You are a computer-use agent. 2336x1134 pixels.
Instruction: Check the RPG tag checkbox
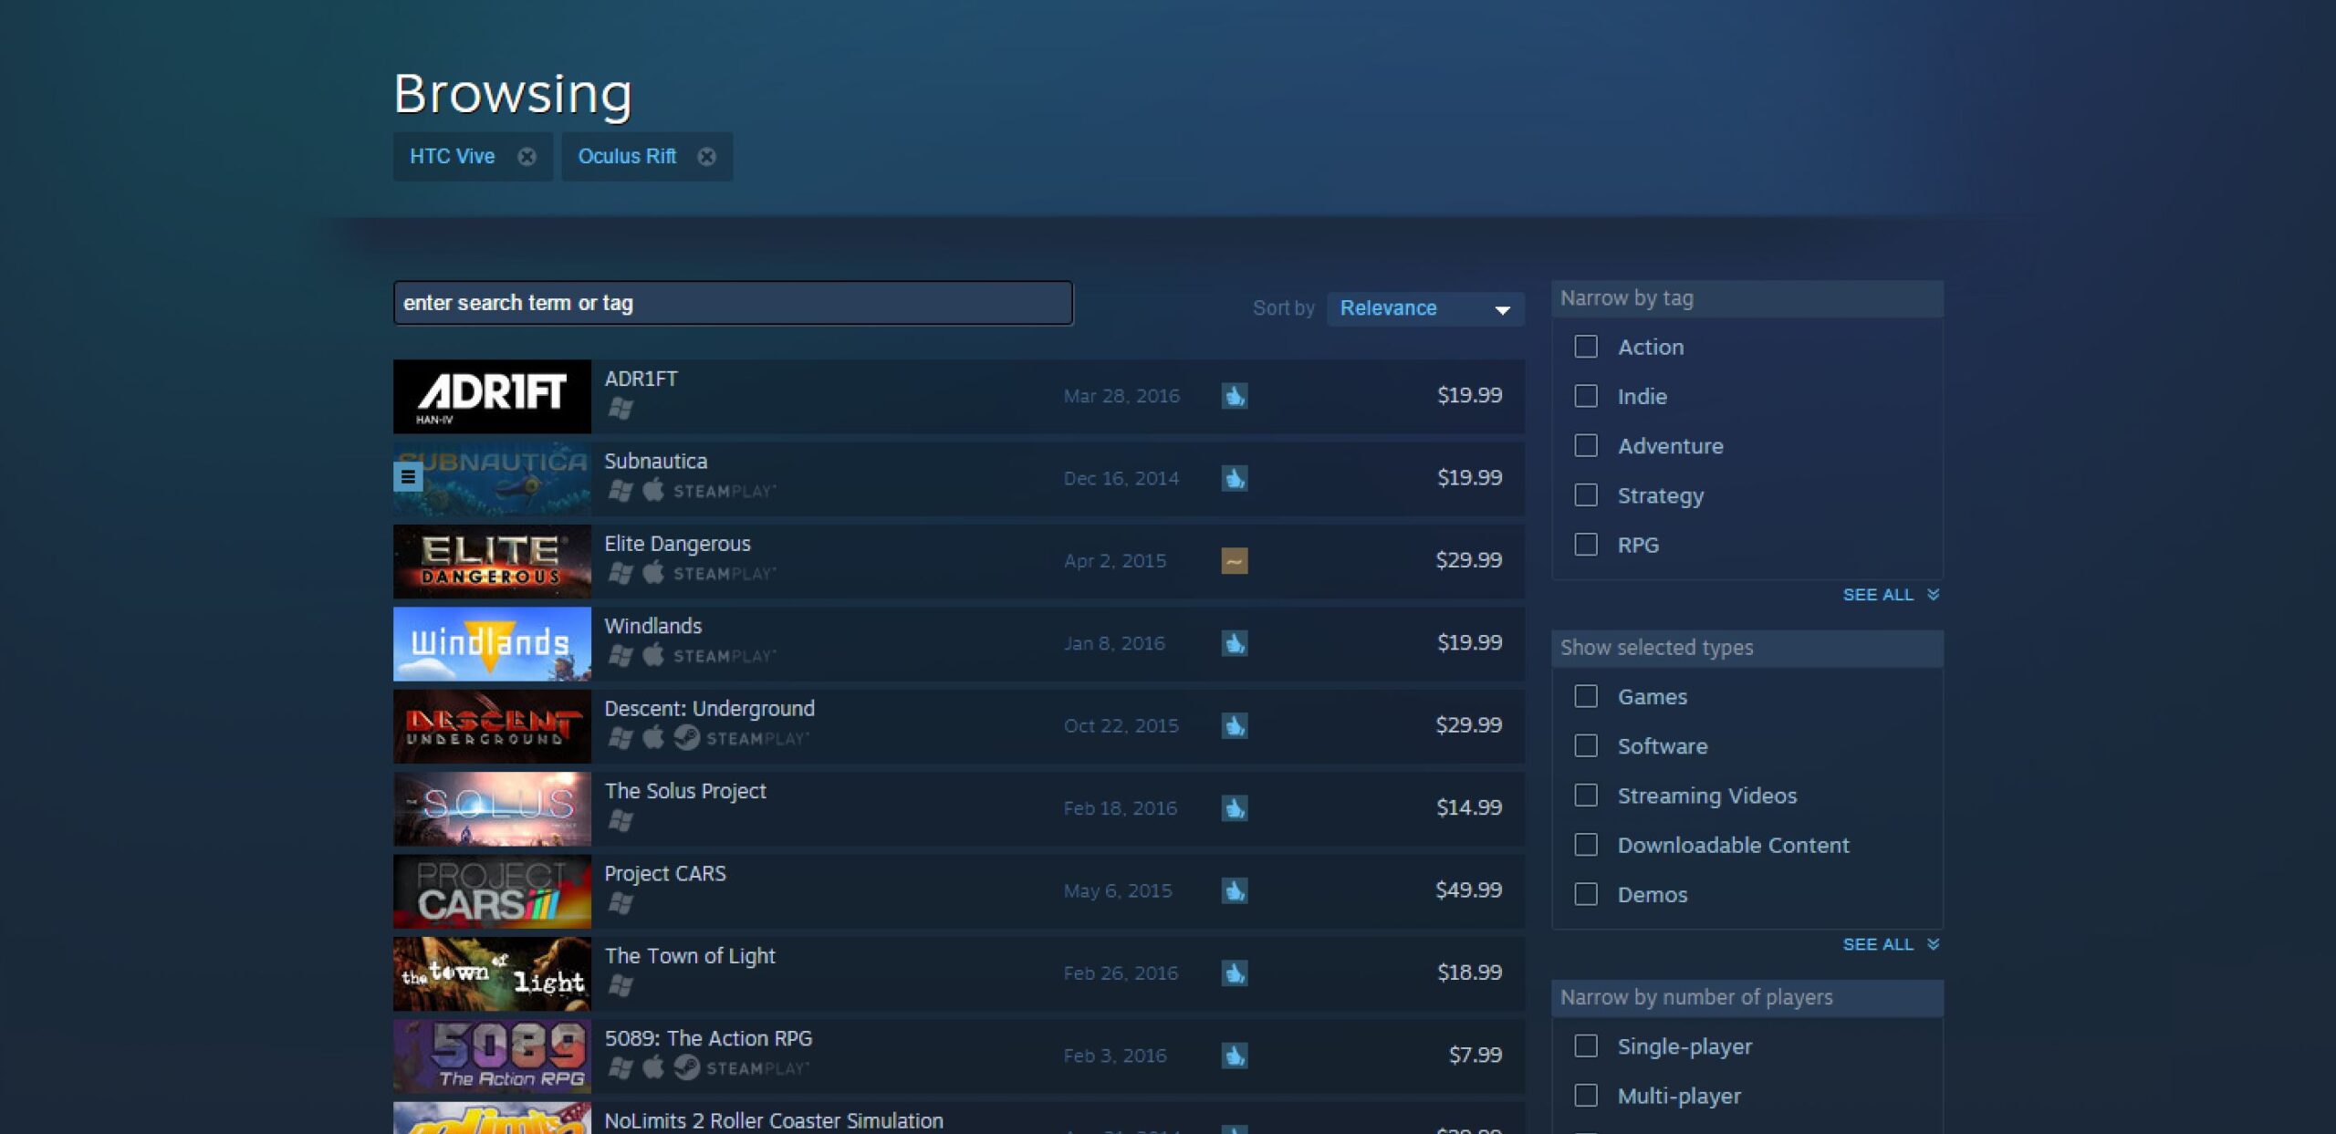1586,545
